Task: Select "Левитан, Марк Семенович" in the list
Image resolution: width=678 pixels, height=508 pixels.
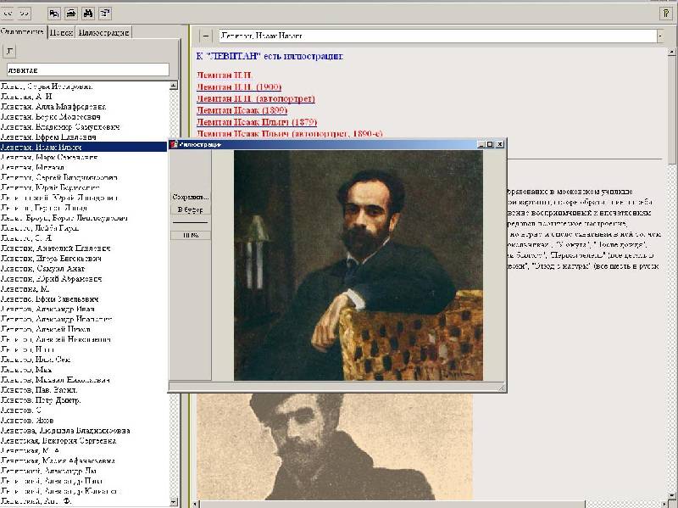Action: 49,157
